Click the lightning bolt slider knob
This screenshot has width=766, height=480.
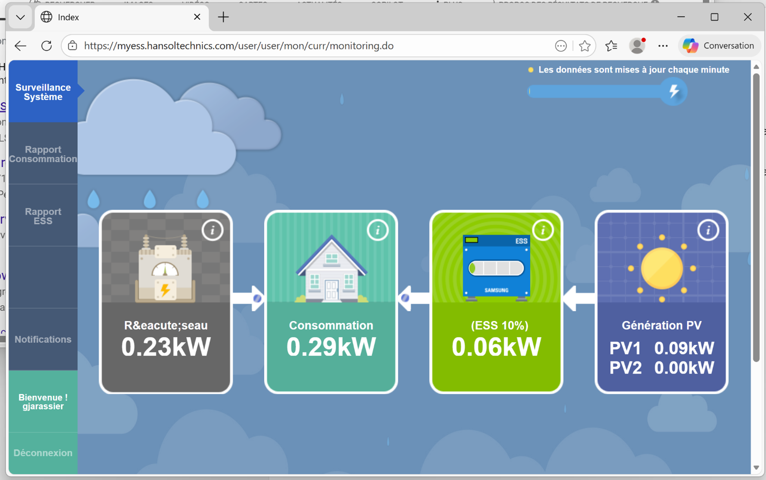coord(674,92)
